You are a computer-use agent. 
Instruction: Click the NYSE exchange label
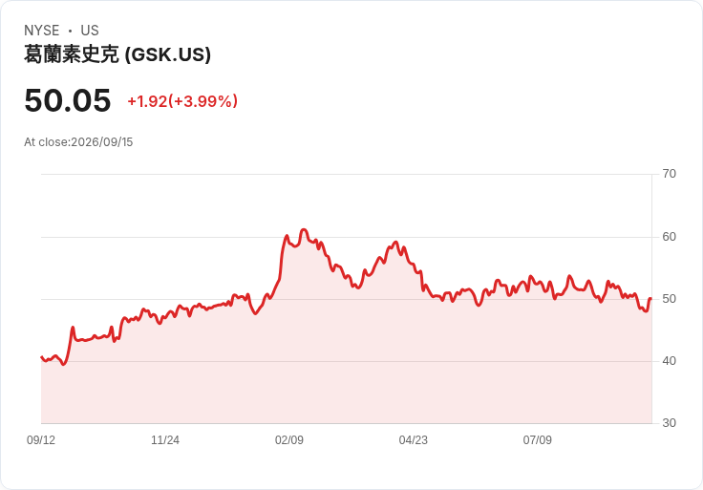pyautogui.click(x=42, y=31)
